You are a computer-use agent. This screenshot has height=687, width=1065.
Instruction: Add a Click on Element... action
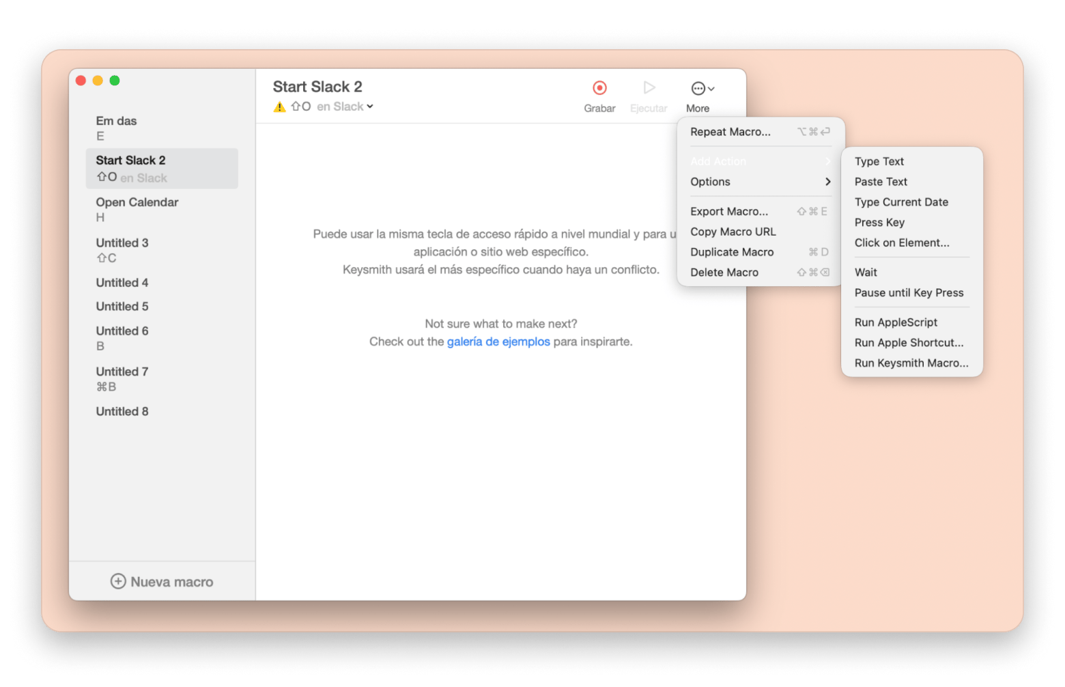(911, 243)
